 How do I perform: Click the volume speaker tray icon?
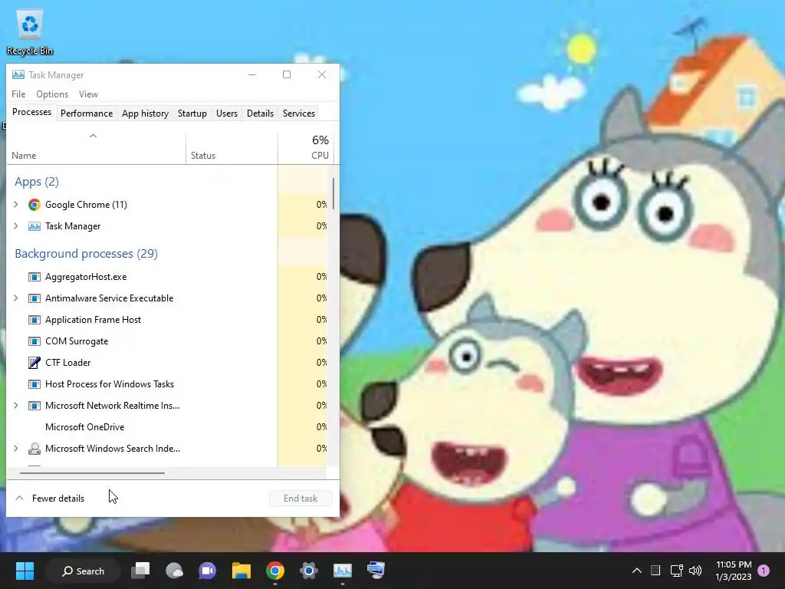click(x=695, y=571)
